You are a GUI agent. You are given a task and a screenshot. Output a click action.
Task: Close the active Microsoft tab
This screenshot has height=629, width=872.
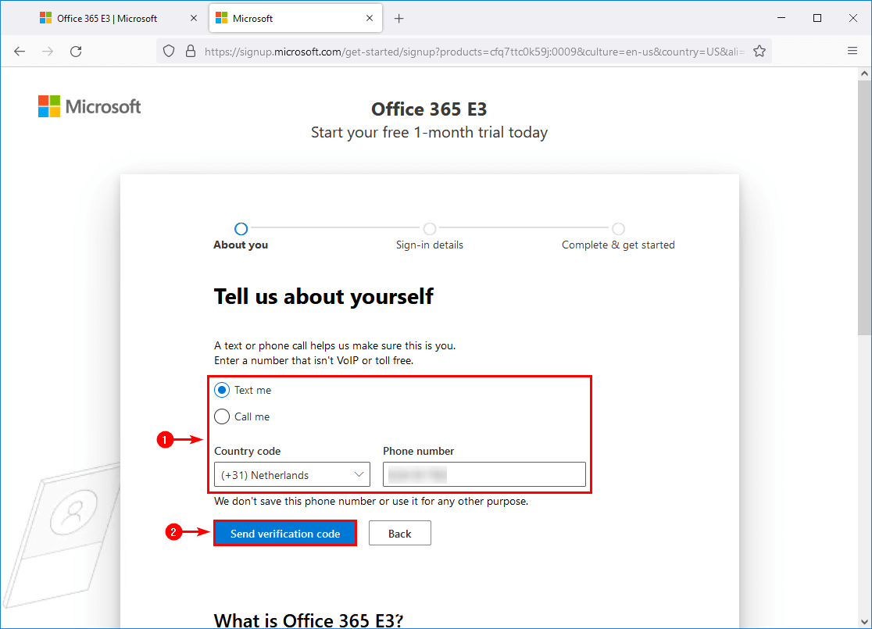pyautogui.click(x=370, y=18)
